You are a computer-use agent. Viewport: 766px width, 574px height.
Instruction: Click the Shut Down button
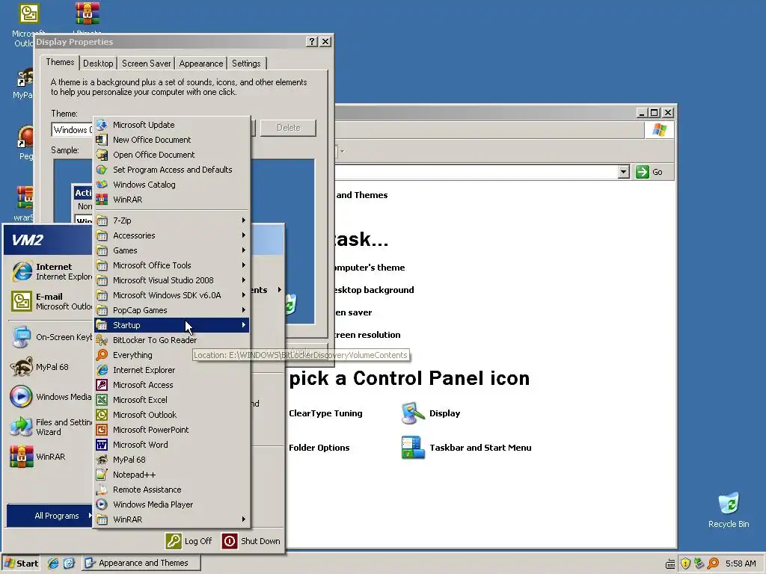click(x=251, y=541)
